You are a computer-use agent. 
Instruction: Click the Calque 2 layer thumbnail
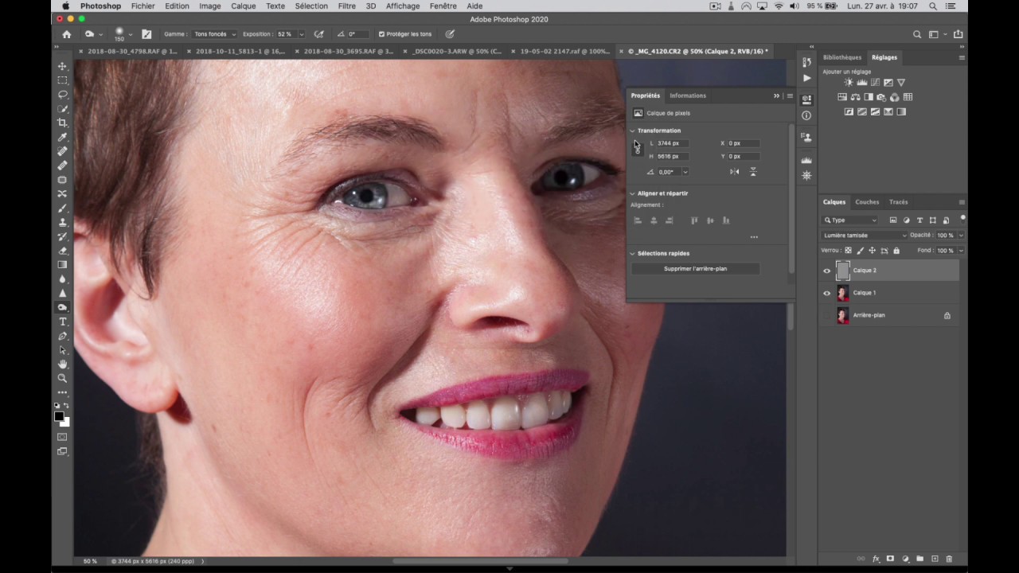coord(843,271)
